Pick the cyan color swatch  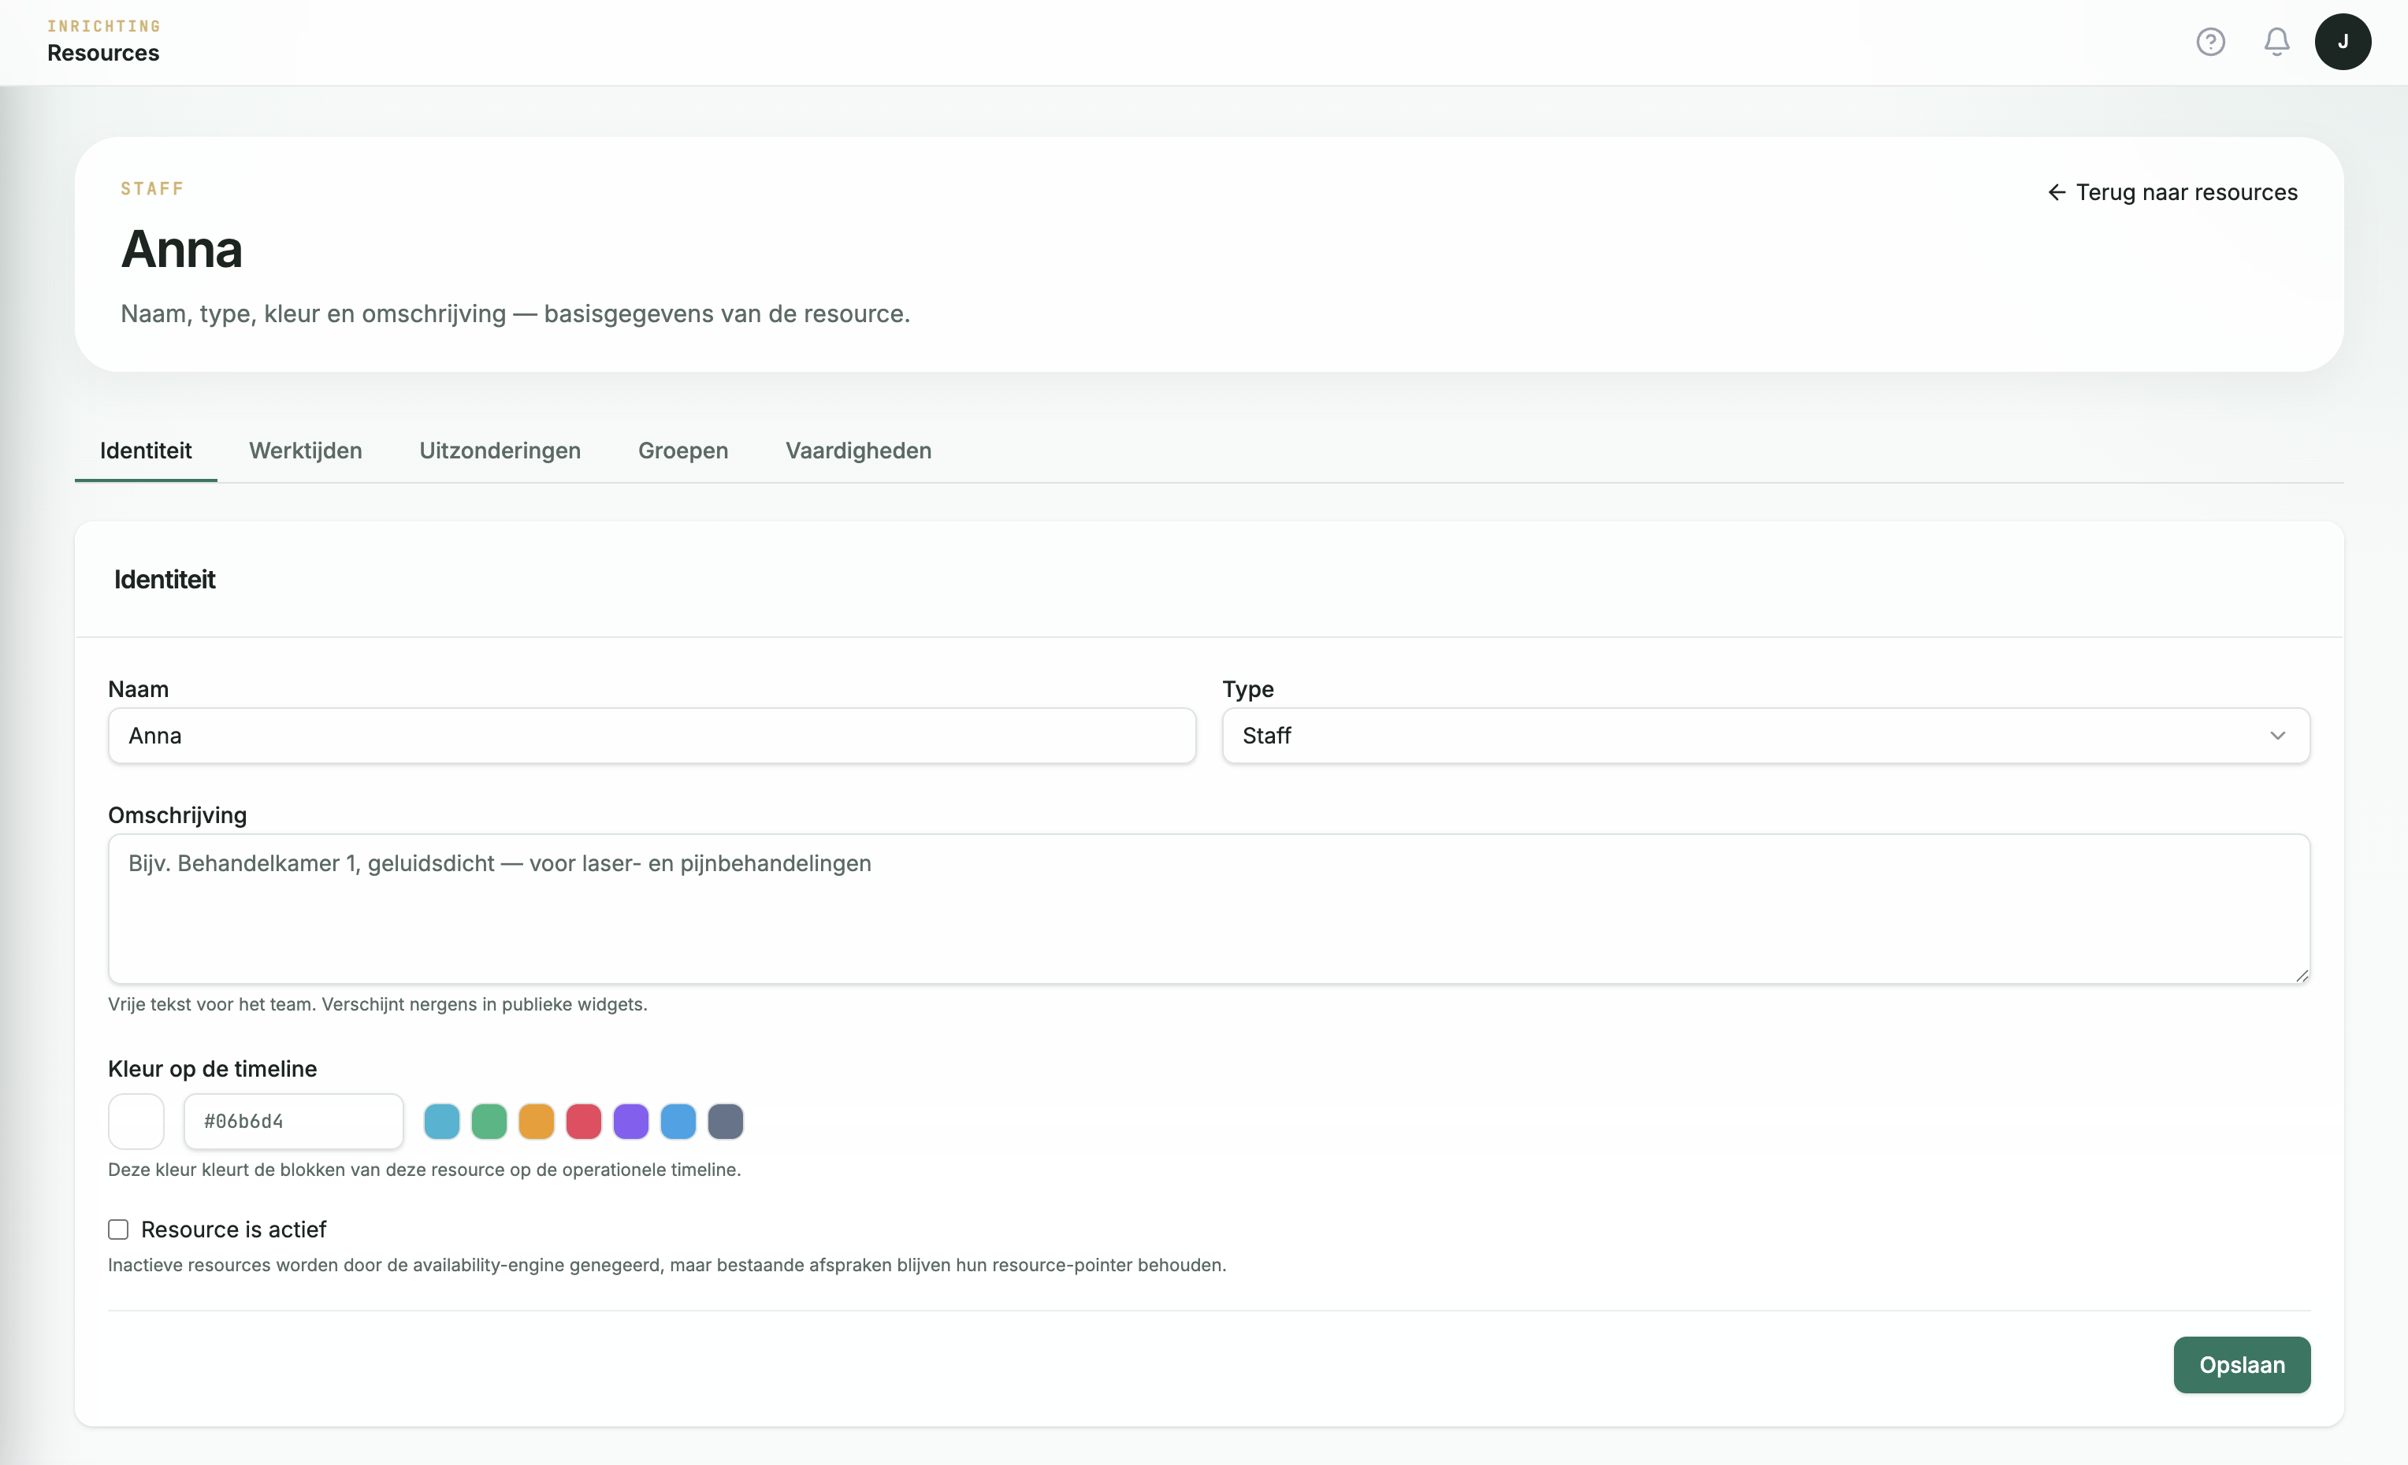click(442, 1122)
